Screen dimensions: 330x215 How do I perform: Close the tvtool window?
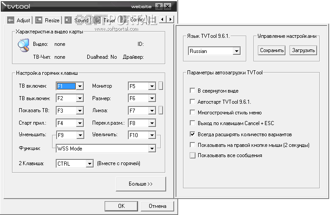tap(167, 6)
